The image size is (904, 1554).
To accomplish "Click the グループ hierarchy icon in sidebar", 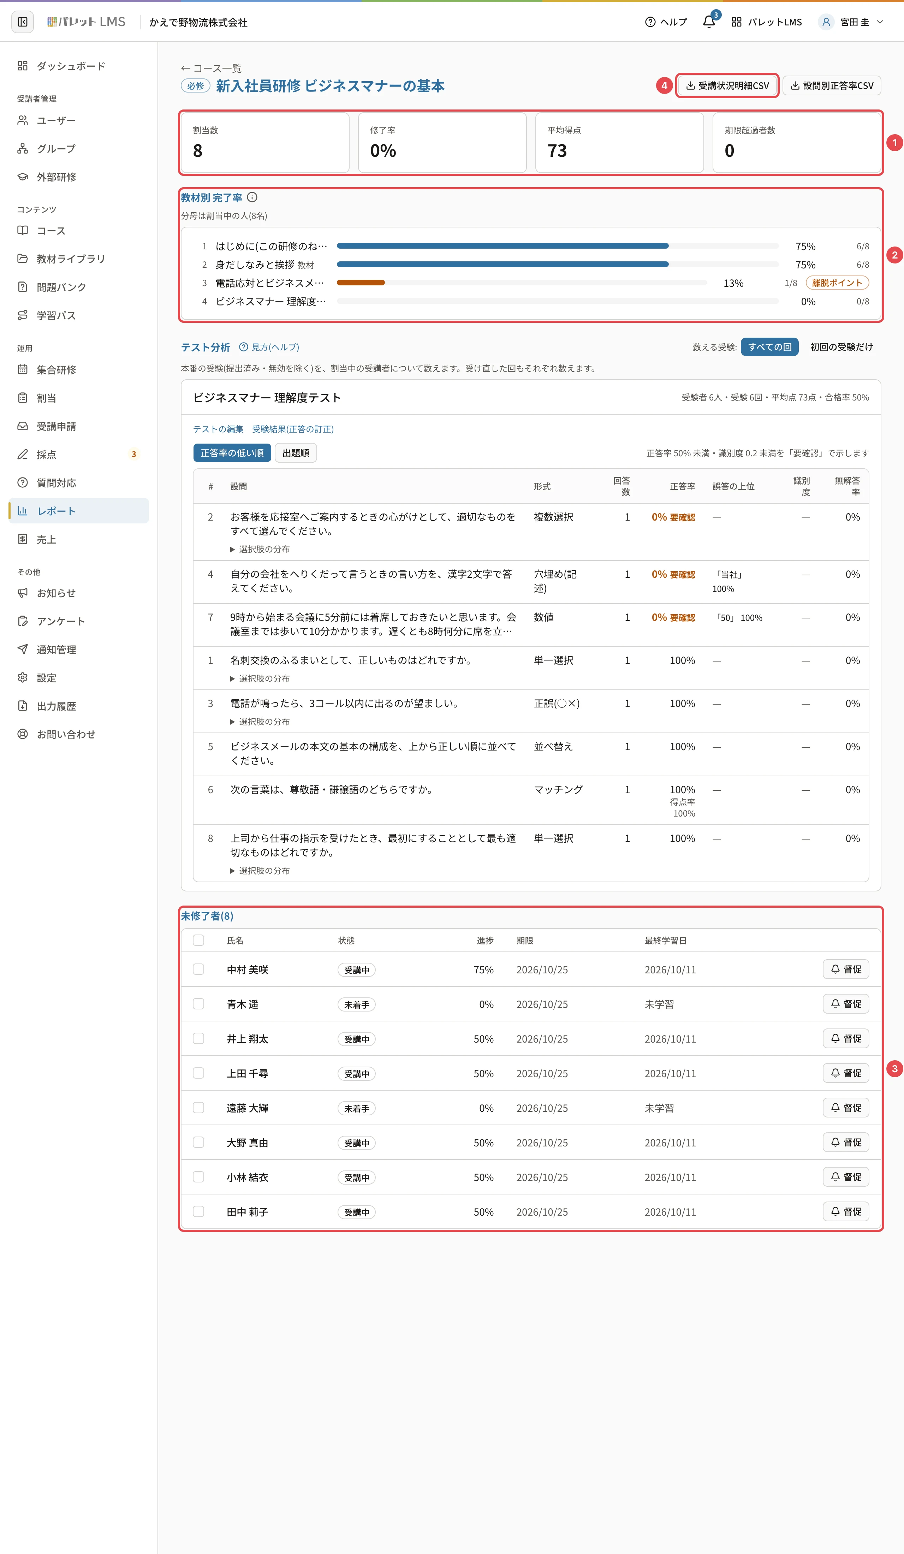I will pyautogui.click(x=23, y=149).
